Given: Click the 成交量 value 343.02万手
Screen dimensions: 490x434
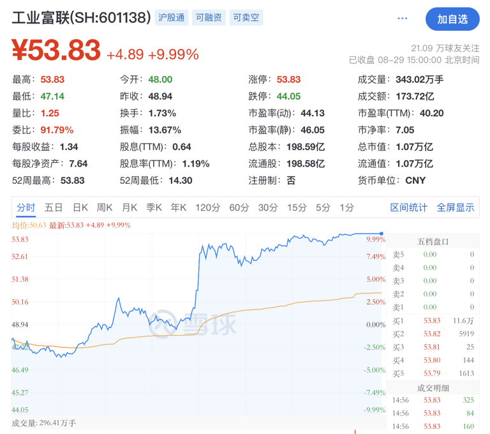Looking at the screenshot, I should (419, 79).
